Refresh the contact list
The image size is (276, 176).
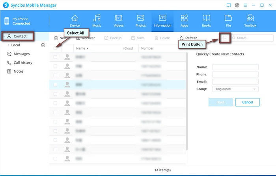188,38
